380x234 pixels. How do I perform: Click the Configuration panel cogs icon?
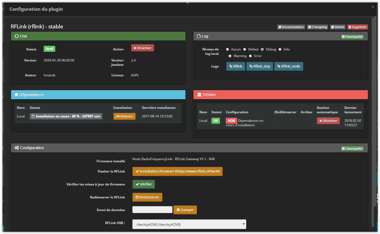(17, 148)
